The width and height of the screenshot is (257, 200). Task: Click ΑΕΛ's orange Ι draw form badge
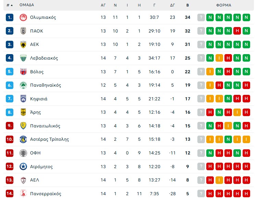pos(219,180)
